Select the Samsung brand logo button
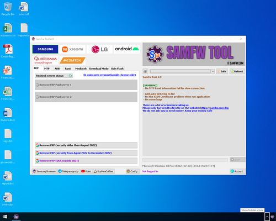276x221 pixels. (45, 49)
